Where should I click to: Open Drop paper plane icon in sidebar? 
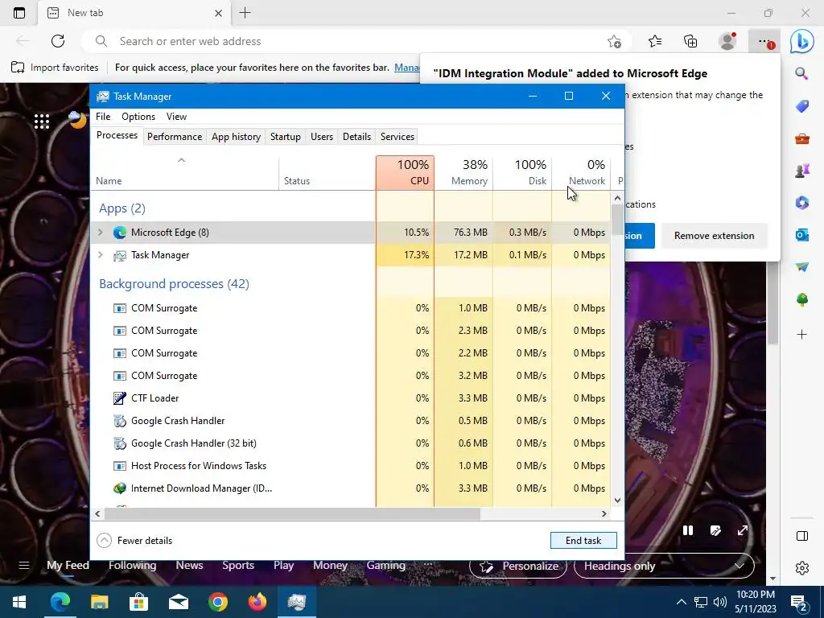tap(802, 267)
